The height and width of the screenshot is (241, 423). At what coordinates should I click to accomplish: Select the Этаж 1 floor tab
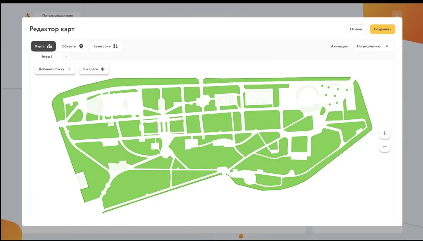tap(47, 57)
